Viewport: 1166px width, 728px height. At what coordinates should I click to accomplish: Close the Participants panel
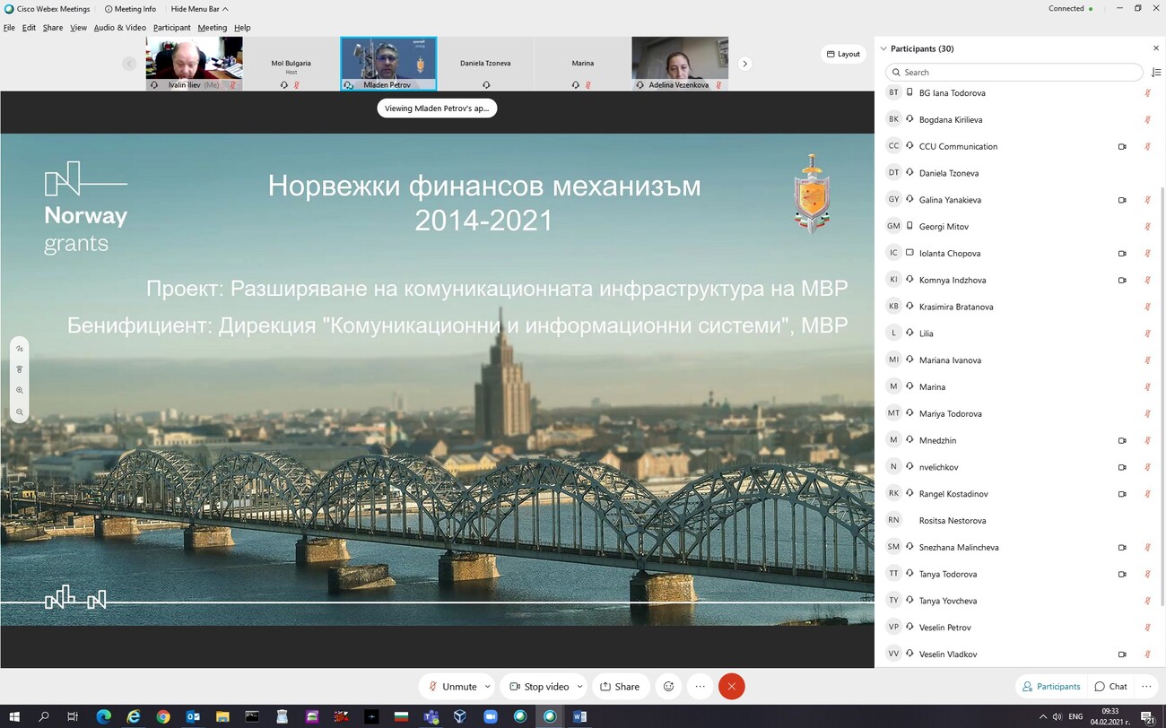1155,48
